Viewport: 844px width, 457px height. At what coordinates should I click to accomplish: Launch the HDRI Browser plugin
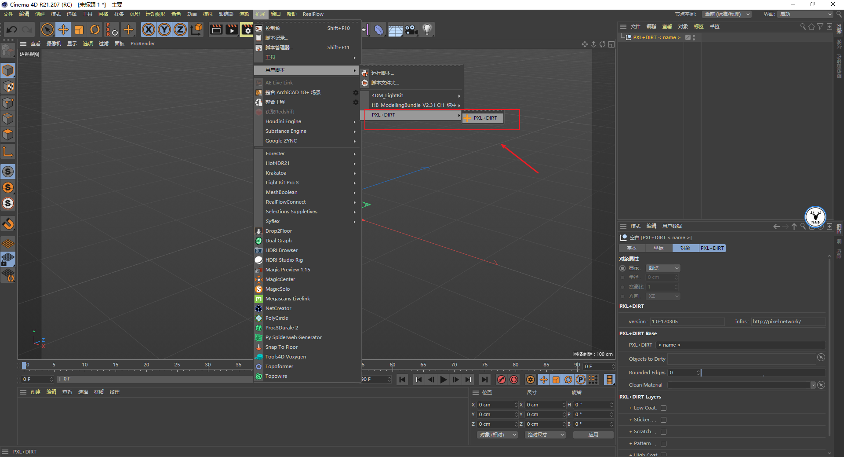[x=306, y=250]
